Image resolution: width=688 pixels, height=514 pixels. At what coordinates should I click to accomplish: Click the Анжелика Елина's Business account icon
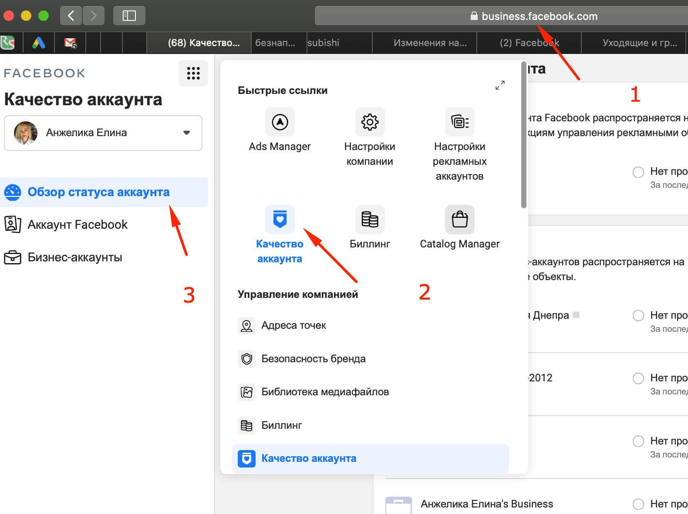398,505
